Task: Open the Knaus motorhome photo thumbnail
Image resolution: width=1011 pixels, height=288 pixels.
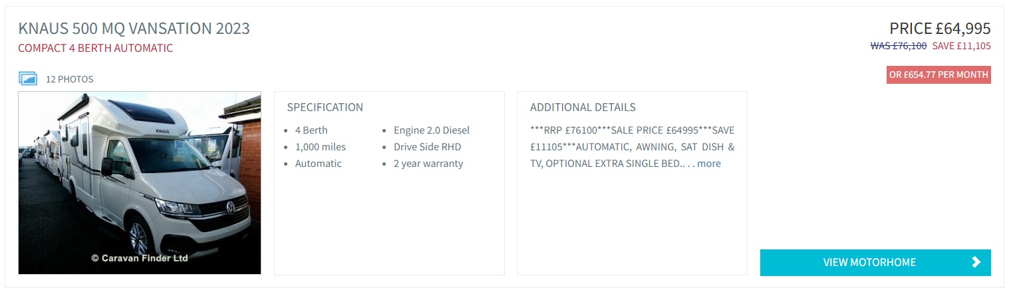Action: [x=140, y=183]
